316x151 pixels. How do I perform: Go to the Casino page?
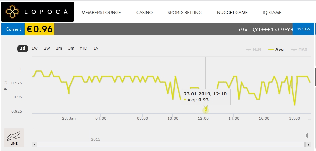pyautogui.click(x=144, y=13)
